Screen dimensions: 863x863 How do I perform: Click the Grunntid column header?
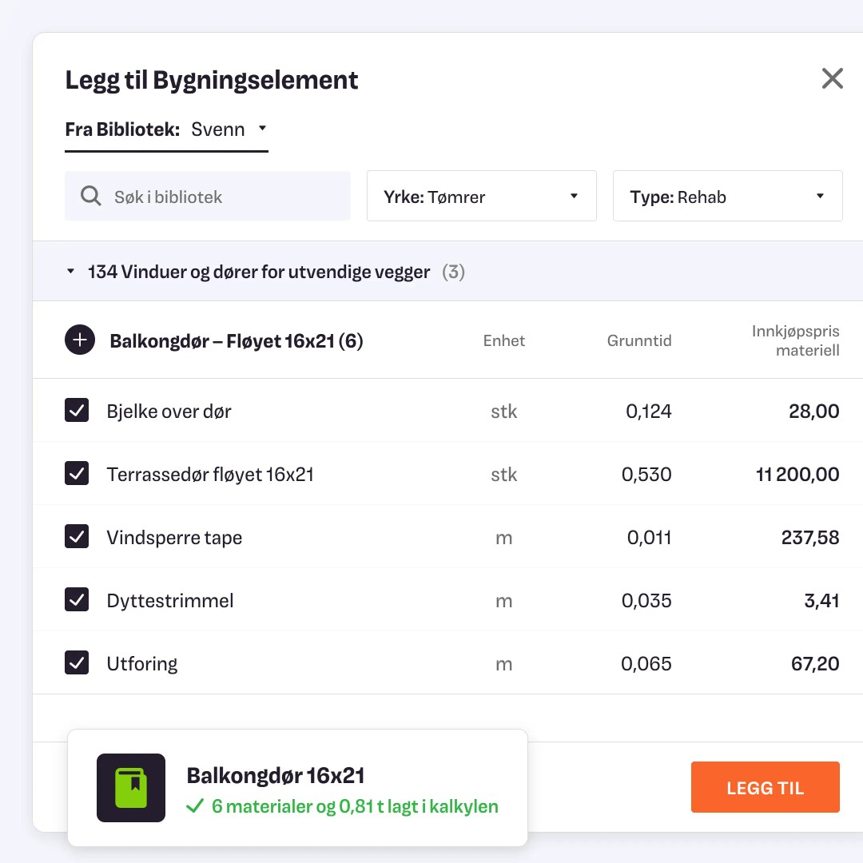(639, 340)
